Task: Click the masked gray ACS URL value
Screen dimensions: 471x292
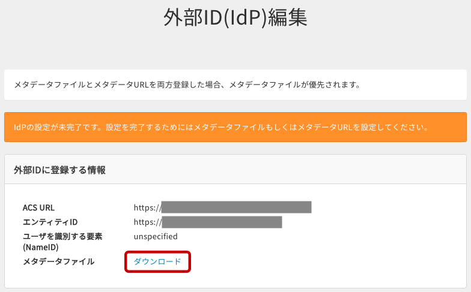Action: pyautogui.click(x=236, y=207)
